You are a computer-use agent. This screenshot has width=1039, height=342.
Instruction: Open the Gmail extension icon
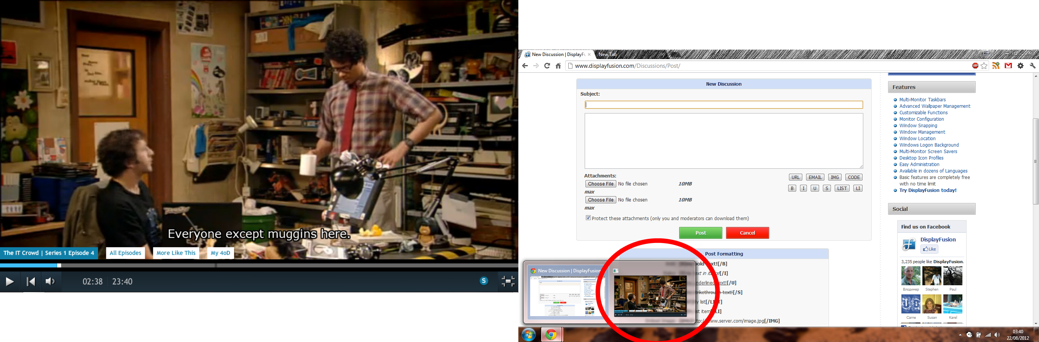click(x=1008, y=66)
